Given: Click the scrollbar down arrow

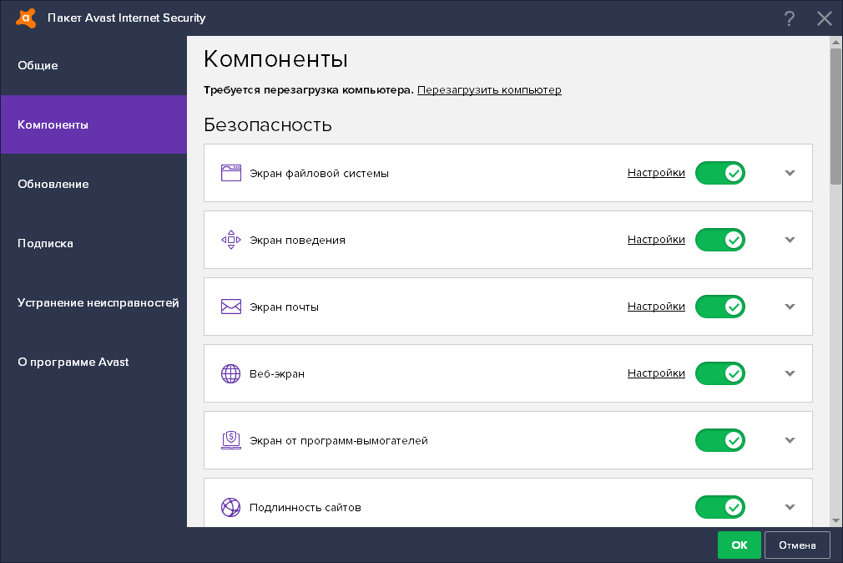Looking at the screenshot, I should 835,520.
